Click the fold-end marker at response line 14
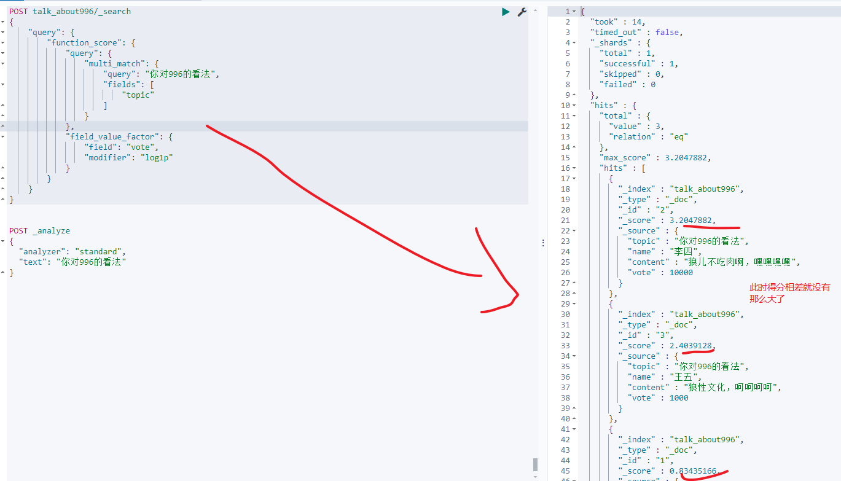Image resolution: width=841 pixels, height=481 pixels. (574, 147)
